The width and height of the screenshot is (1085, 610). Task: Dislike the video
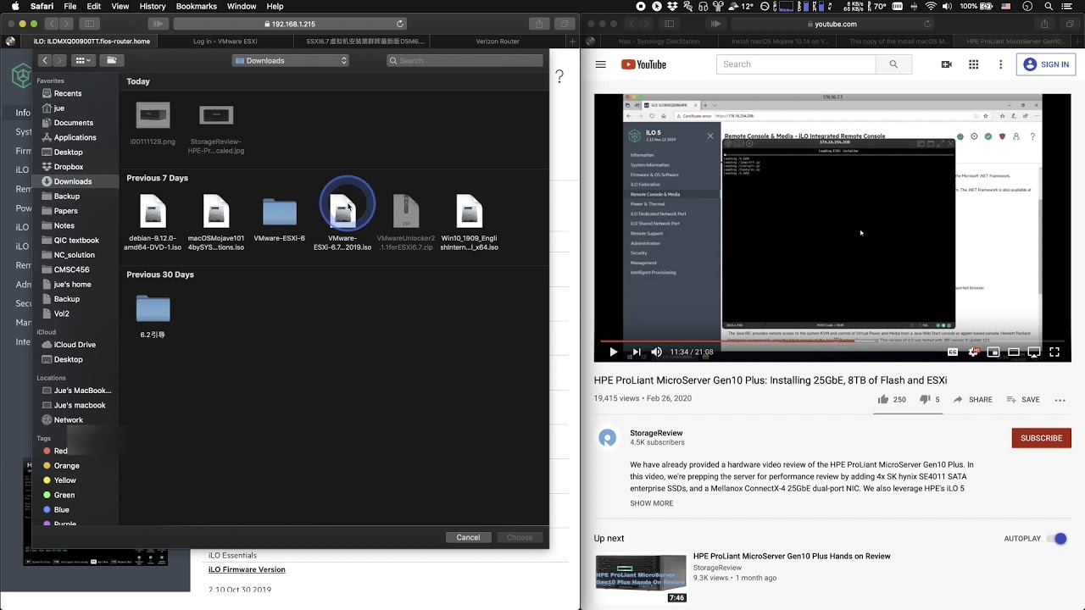tap(929, 399)
